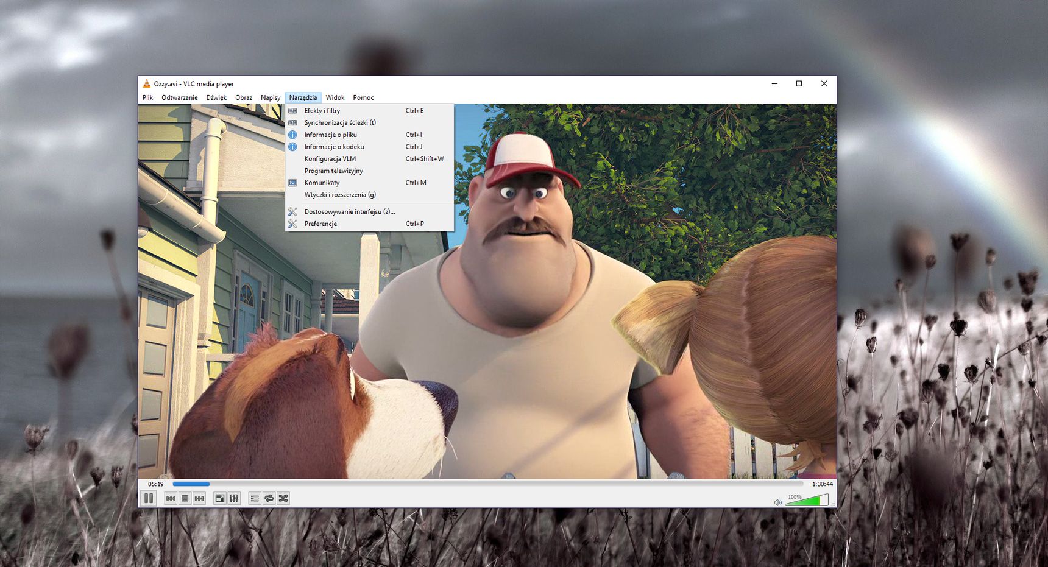Click the elapsed time 05:19
Screen dimensions: 1048x567
click(x=156, y=484)
